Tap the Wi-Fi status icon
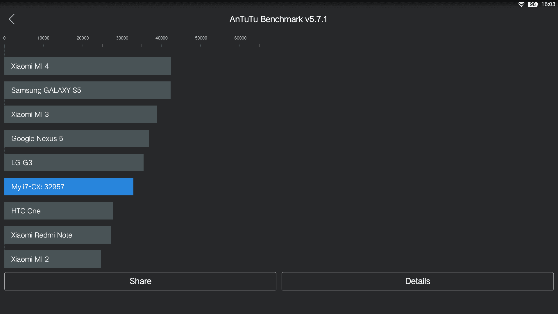Viewport: 558px width, 314px height. (521, 4)
